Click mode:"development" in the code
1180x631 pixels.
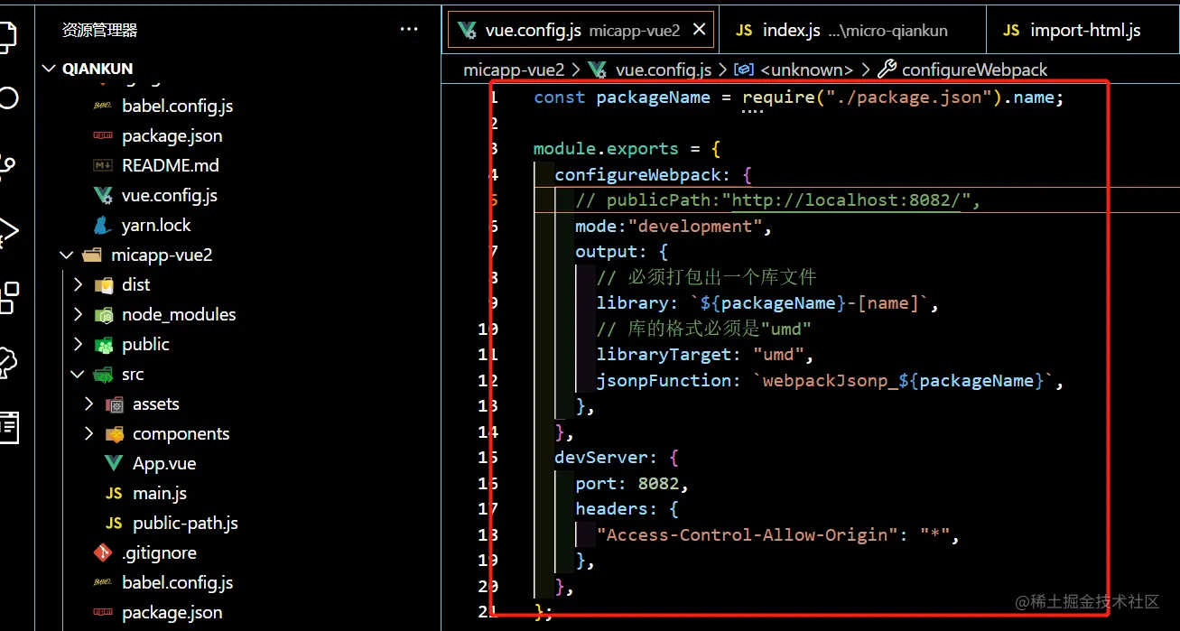pyautogui.click(x=674, y=226)
